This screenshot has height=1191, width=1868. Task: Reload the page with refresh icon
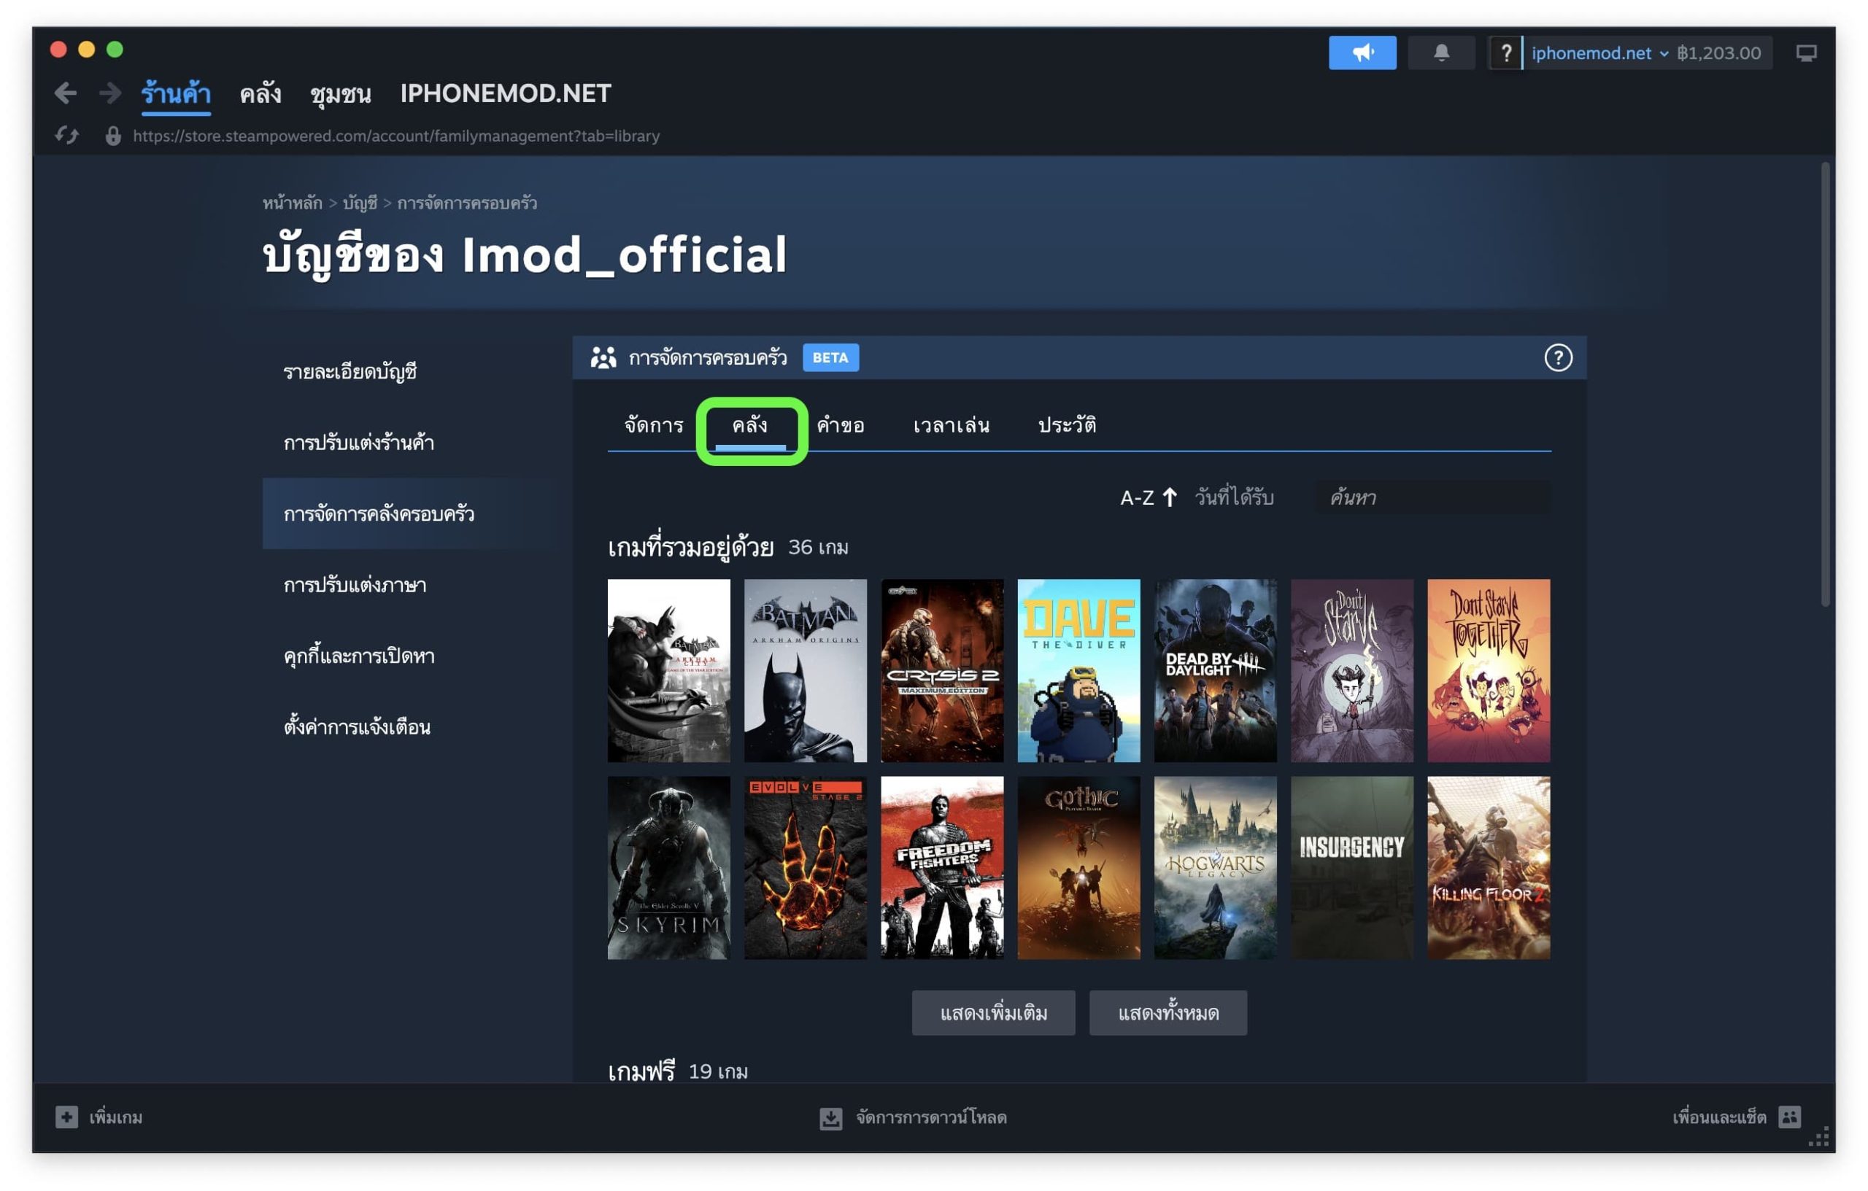[66, 136]
